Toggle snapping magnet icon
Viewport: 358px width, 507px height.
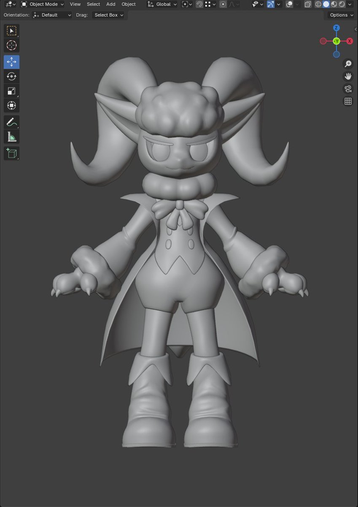tap(199, 4)
